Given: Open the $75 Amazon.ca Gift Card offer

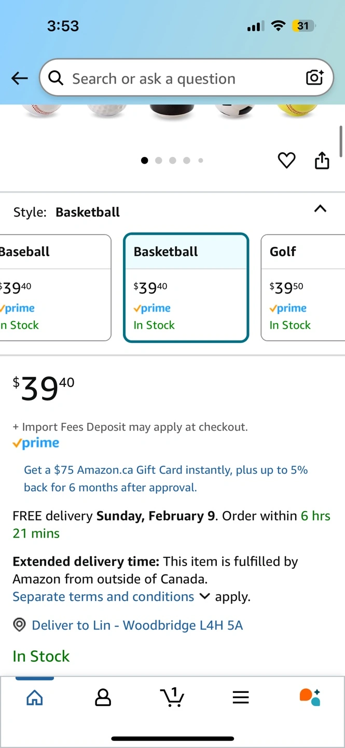Looking at the screenshot, I should [165, 478].
